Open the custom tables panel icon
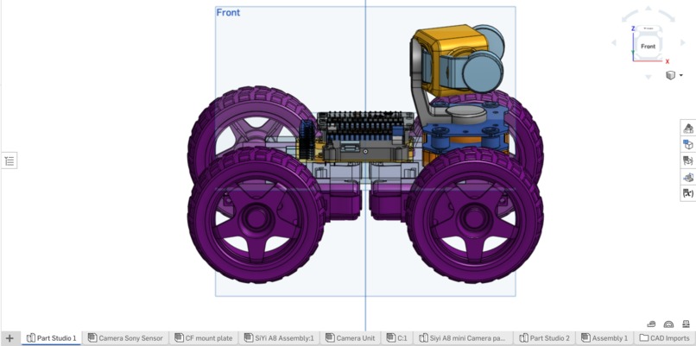 click(x=688, y=160)
